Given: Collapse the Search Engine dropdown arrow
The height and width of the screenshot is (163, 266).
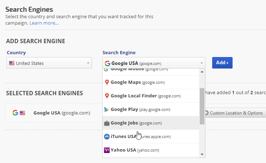Looking at the screenshot, I should click(202, 63).
